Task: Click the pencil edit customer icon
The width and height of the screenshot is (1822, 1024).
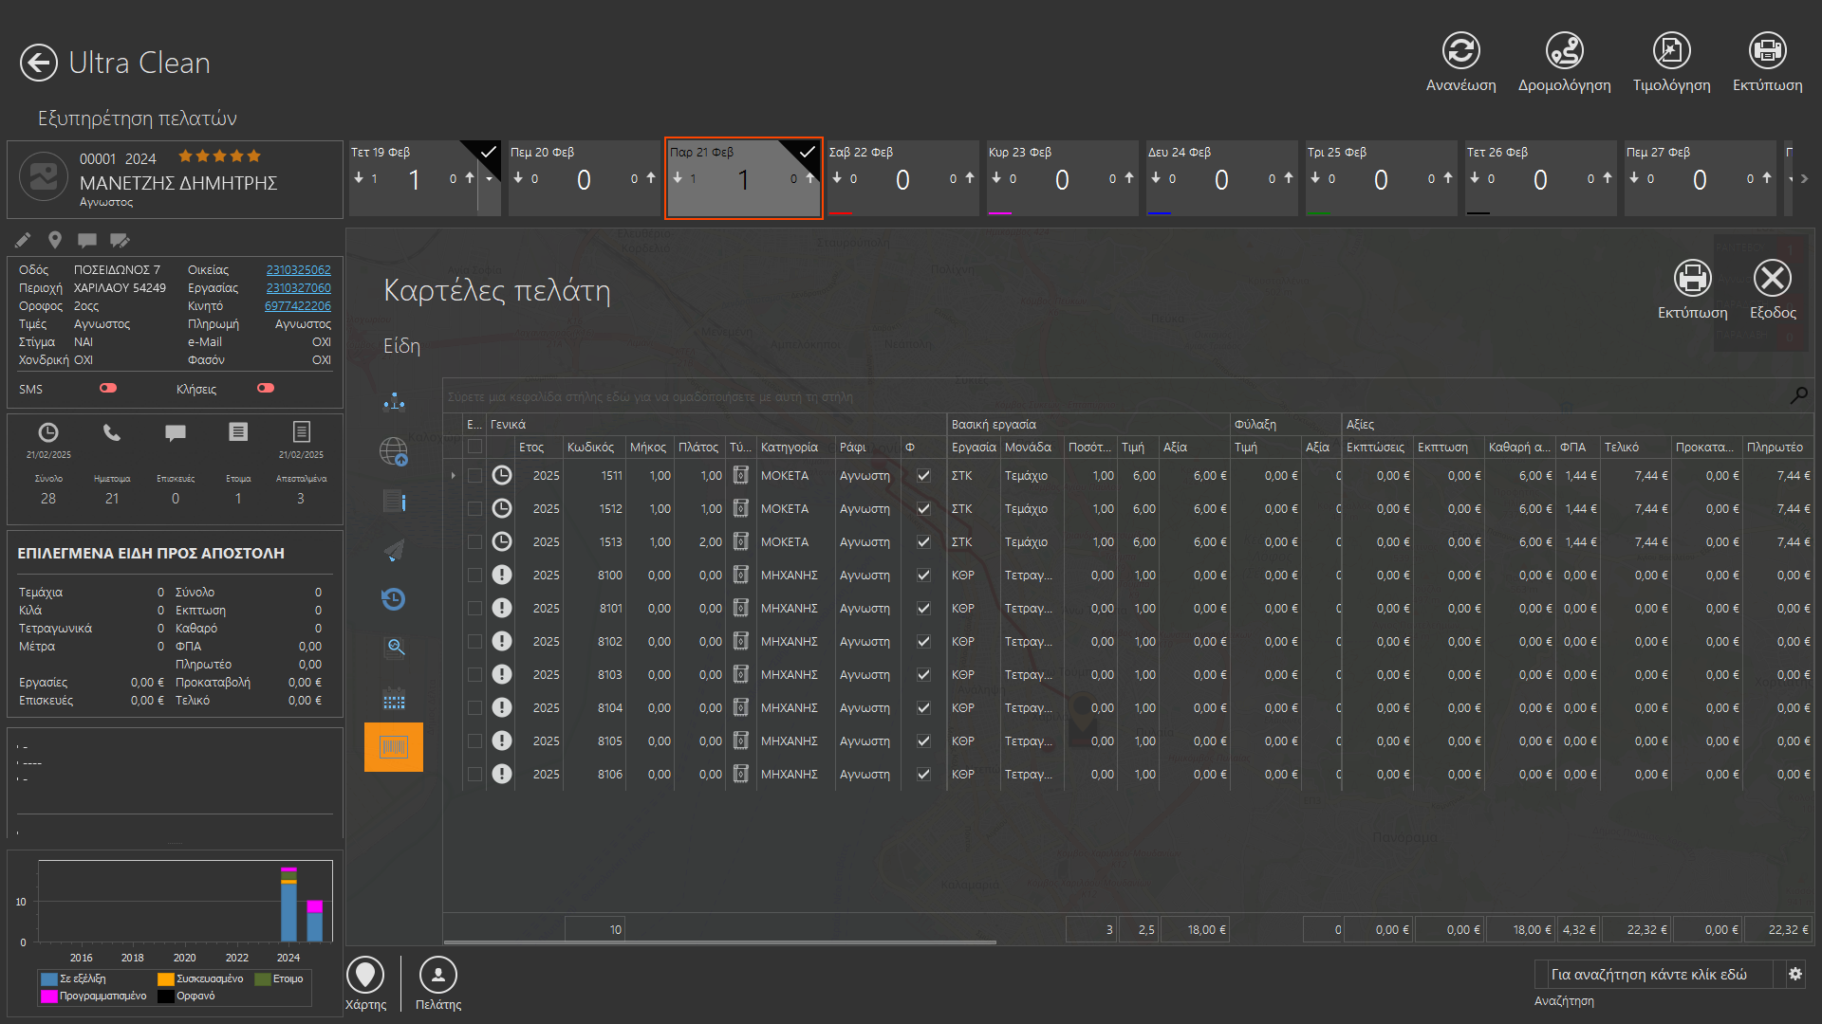Action: (23, 240)
